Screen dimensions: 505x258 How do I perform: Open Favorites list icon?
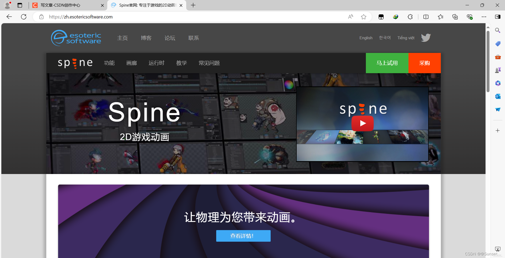(441, 17)
